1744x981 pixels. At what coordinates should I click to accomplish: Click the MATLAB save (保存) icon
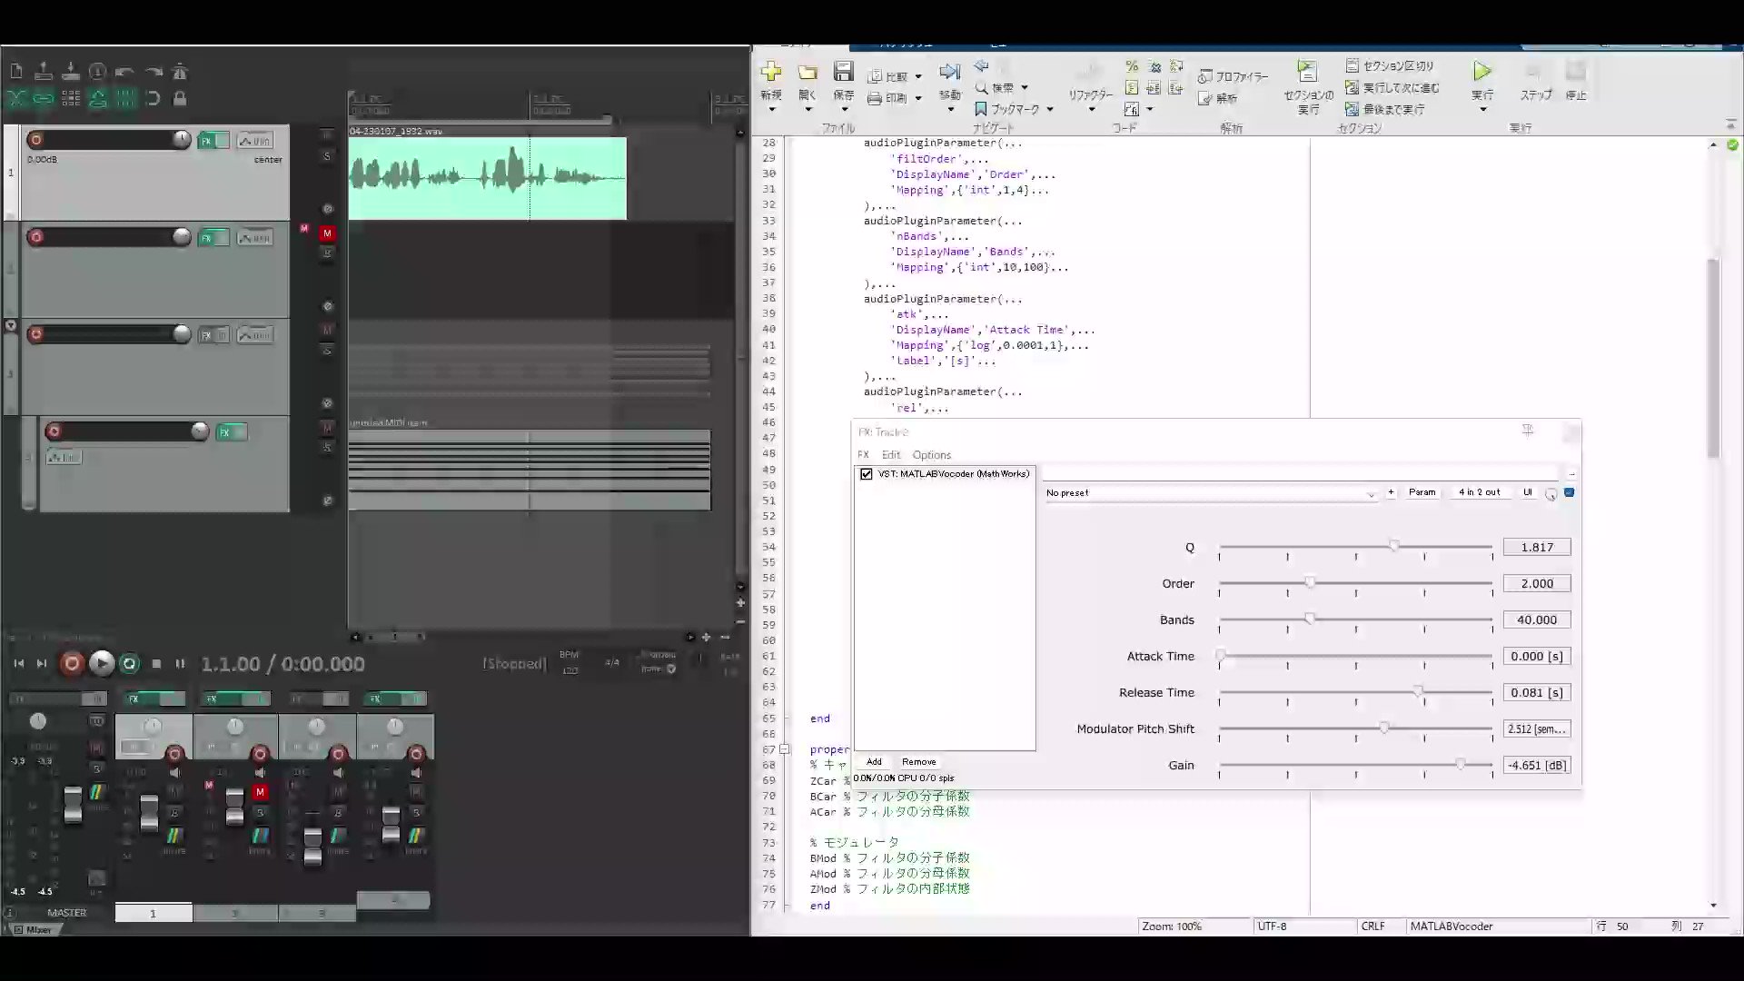843,72
